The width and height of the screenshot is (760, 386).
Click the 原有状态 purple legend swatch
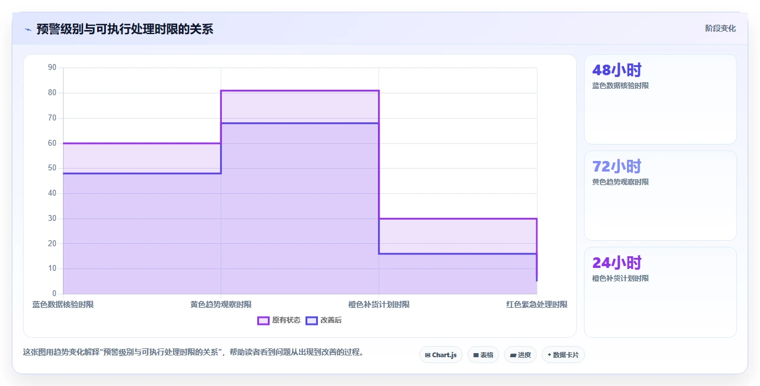click(263, 320)
